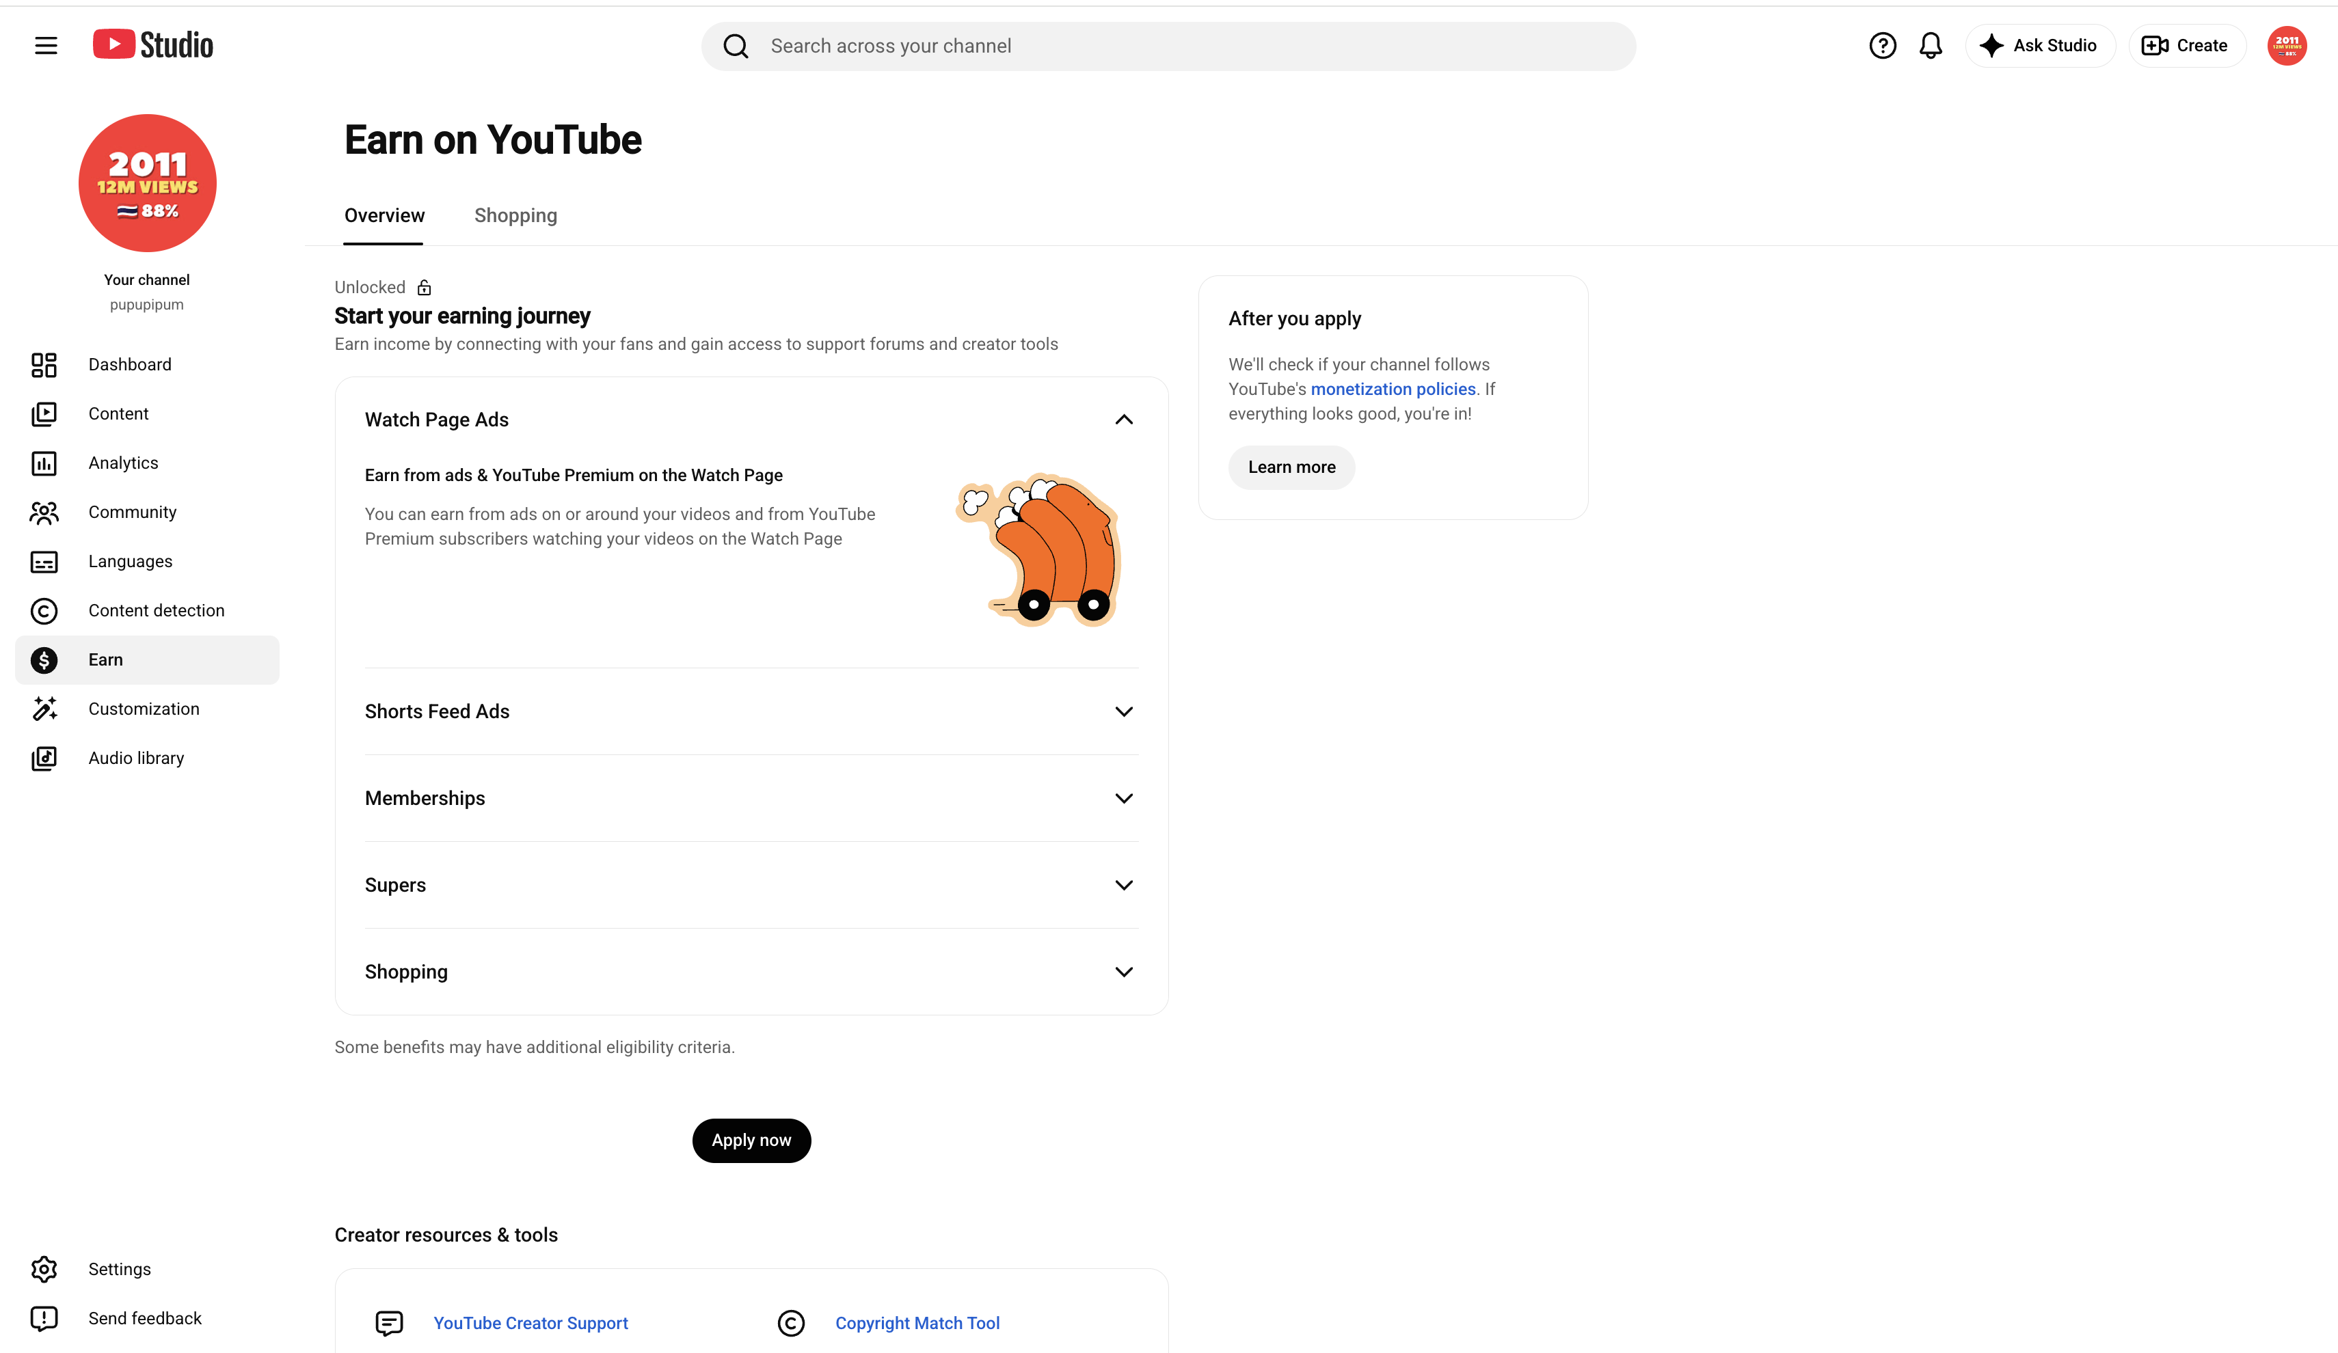Click the Customization magic wand icon

pos(44,709)
